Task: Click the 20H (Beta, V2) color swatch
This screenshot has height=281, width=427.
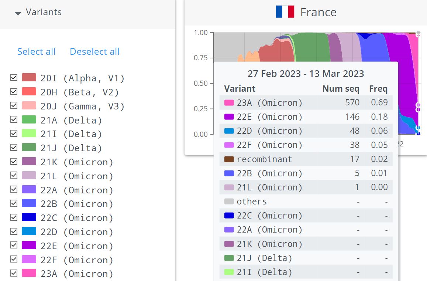Action: click(x=29, y=92)
